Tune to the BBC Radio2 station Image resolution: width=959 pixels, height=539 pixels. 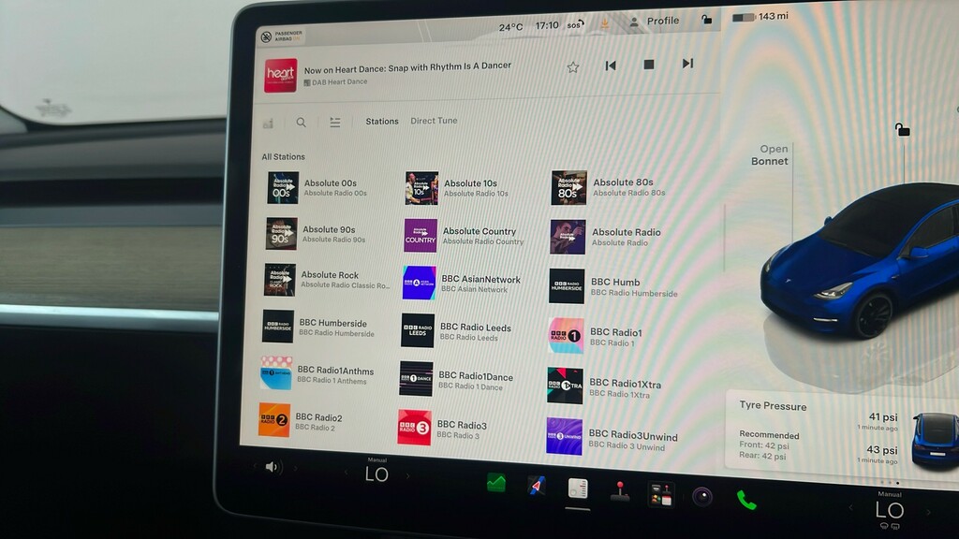coord(302,420)
